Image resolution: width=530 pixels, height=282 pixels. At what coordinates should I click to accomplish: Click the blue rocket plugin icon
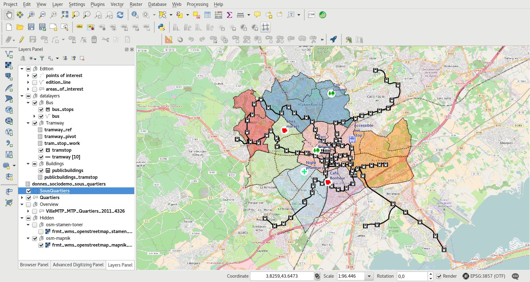point(333,39)
